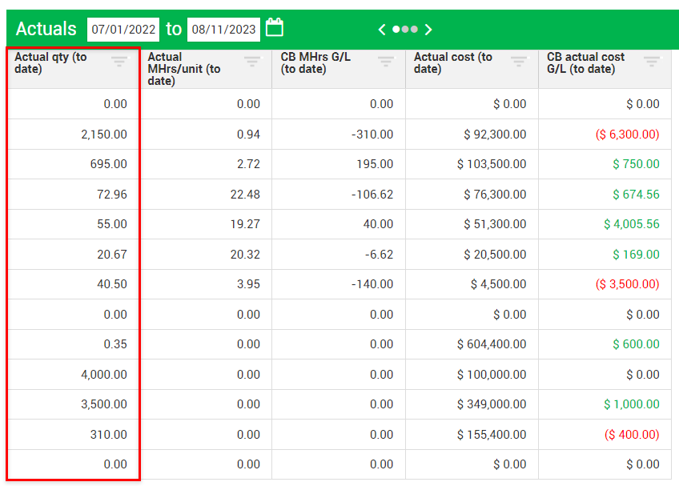Click the start date field 07/01/2022
The image size is (679, 486).
123,30
